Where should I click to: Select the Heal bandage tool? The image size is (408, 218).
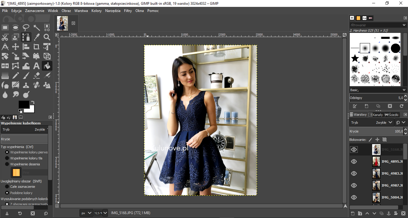(36, 85)
